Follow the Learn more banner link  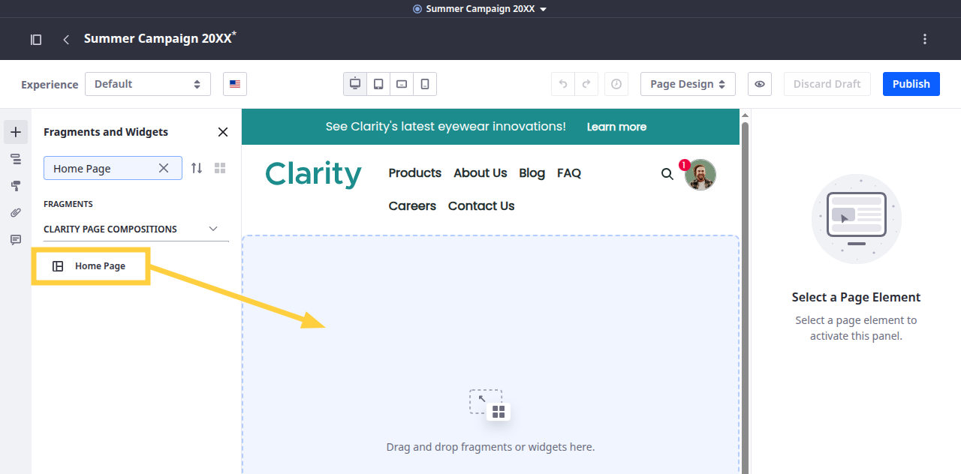click(x=616, y=127)
